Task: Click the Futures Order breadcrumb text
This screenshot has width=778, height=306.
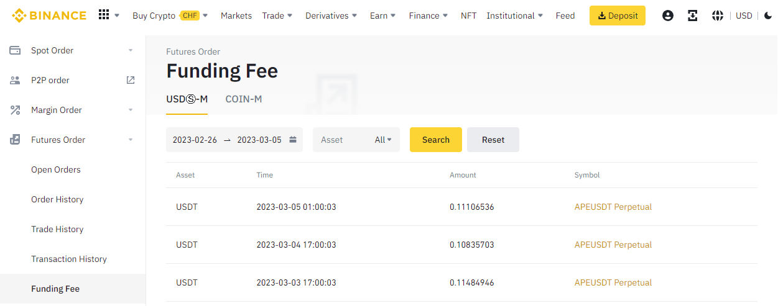Action: [x=193, y=52]
